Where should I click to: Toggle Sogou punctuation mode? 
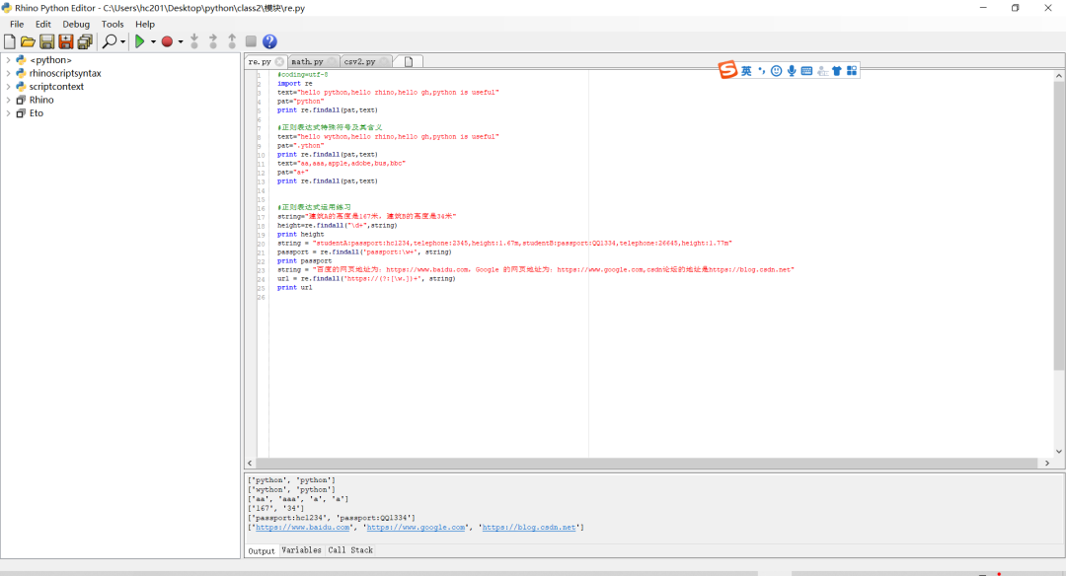click(761, 71)
